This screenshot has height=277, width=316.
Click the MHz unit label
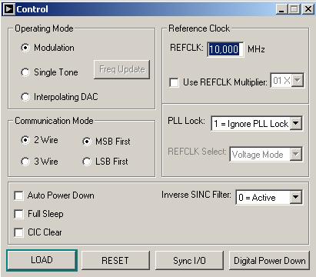[x=256, y=49]
